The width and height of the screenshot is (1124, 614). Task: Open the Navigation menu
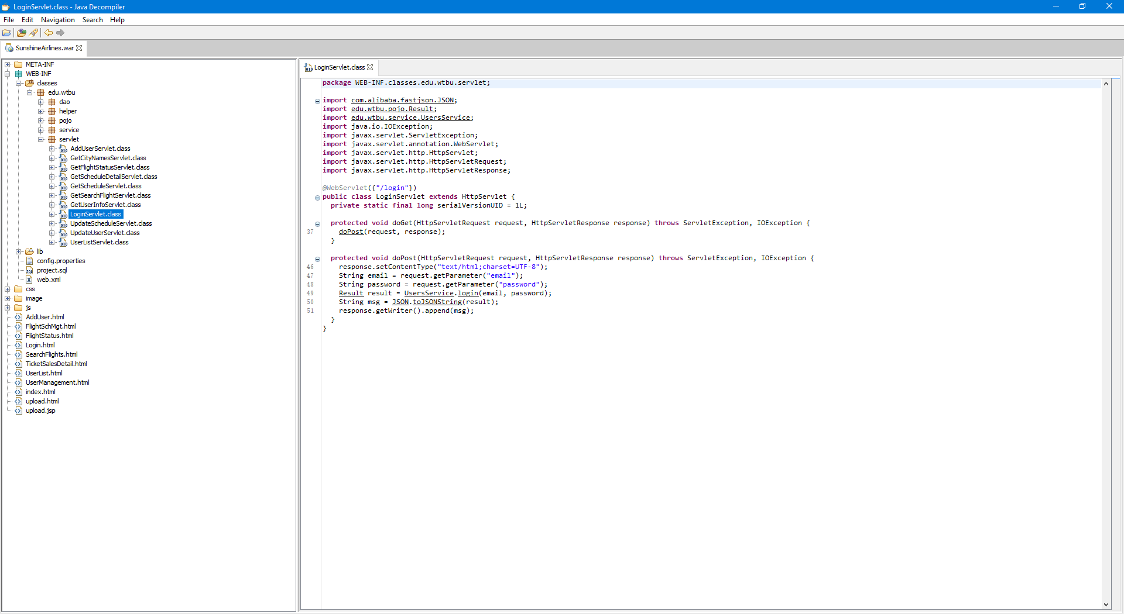[57, 19]
